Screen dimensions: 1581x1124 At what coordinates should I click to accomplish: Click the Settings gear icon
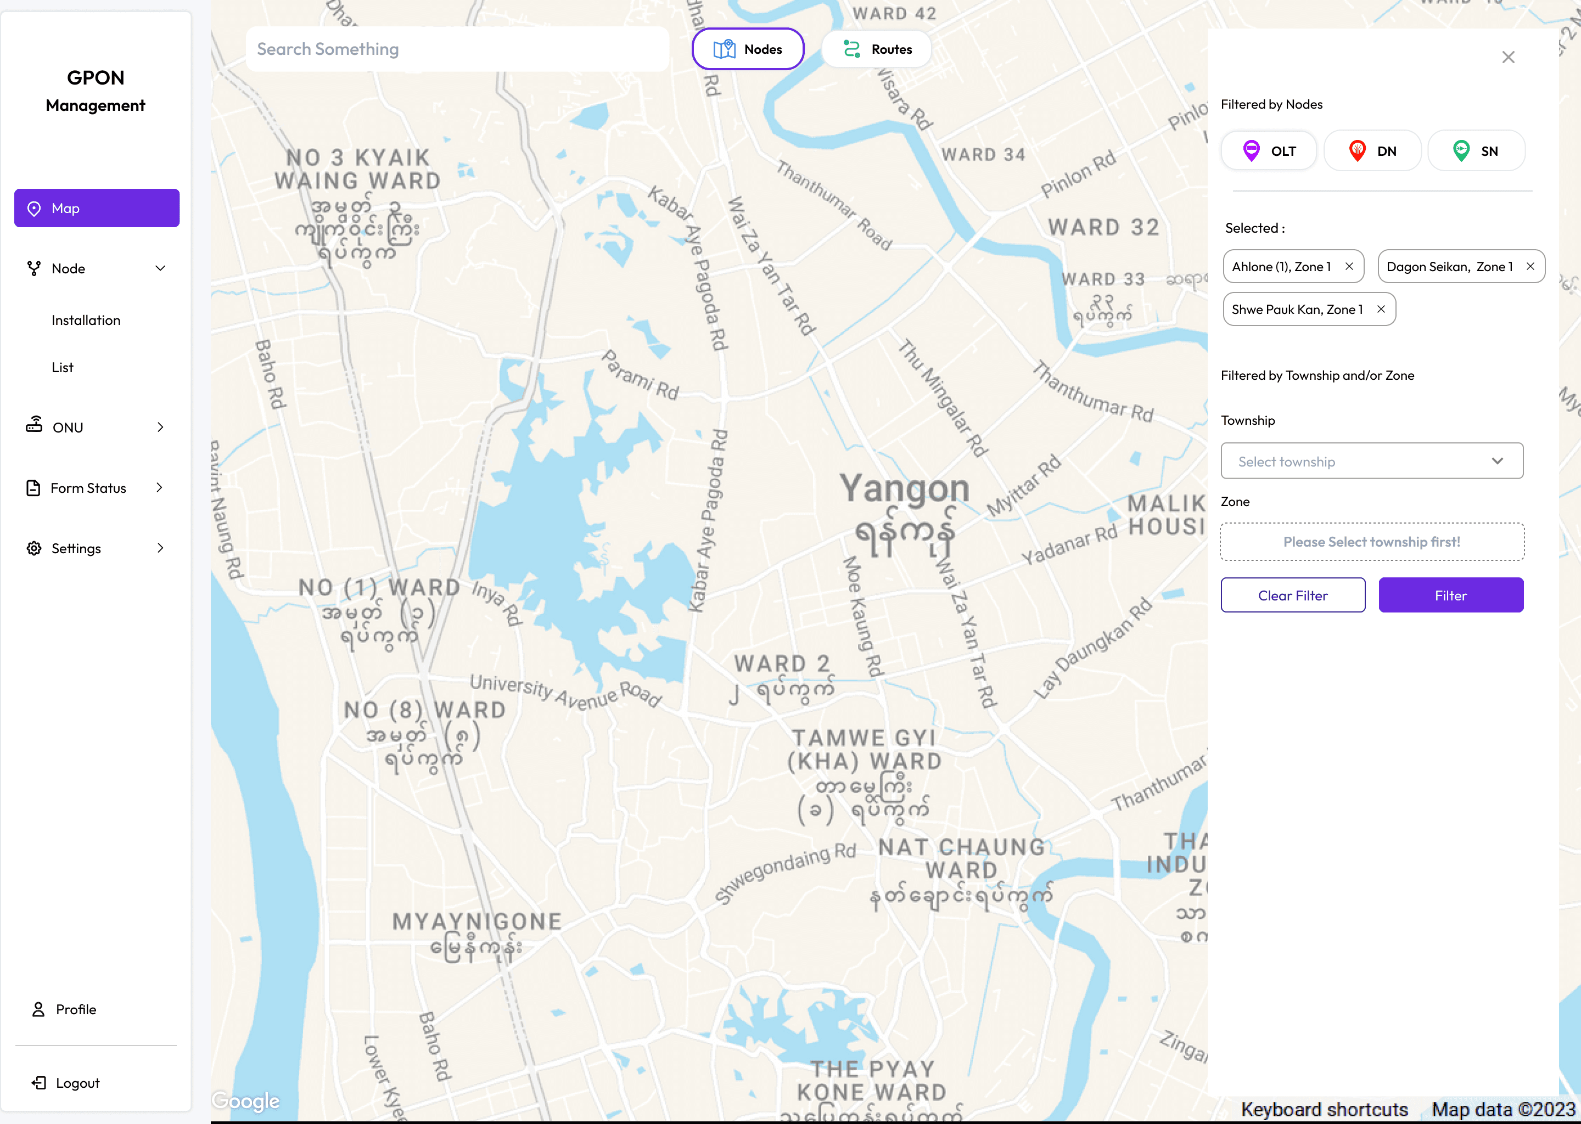click(34, 548)
